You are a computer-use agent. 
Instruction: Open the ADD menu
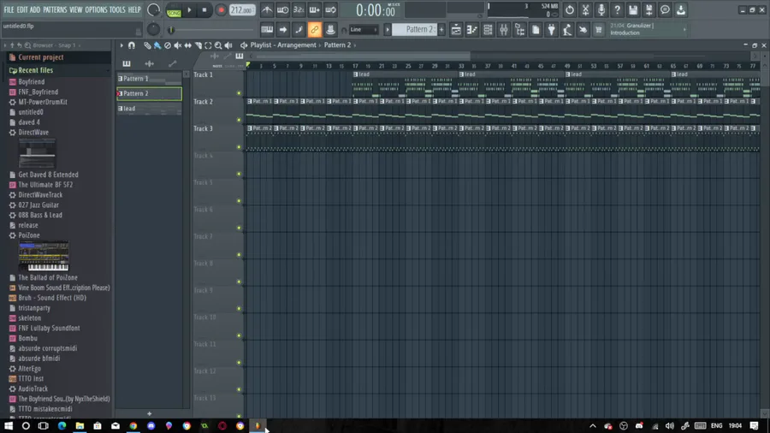(x=35, y=9)
